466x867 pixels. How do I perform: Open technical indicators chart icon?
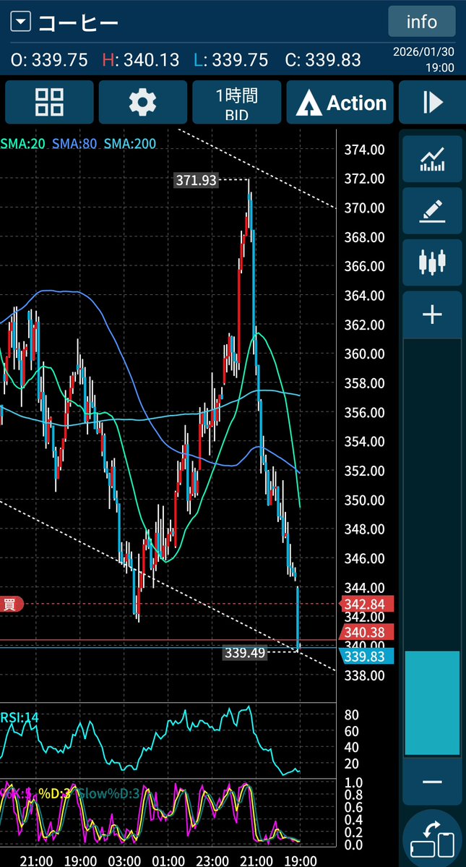(x=432, y=159)
